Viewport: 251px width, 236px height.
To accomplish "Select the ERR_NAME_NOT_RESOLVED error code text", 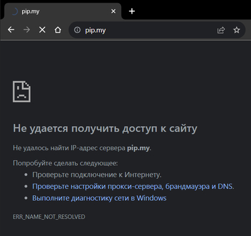I will click(x=49, y=217).
